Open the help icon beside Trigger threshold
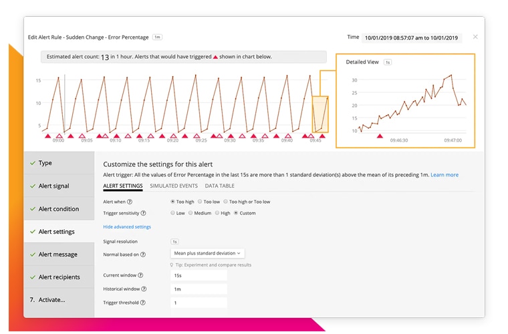Screen dimensions: 508x334 click(x=142, y=303)
